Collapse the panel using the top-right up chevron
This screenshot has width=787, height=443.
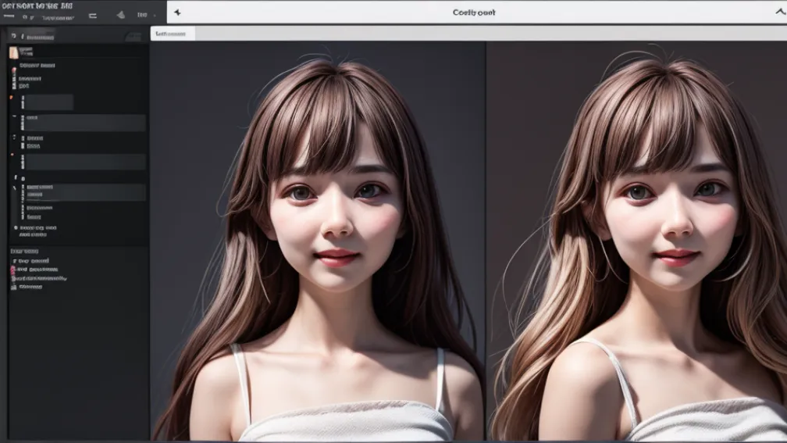[781, 12]
